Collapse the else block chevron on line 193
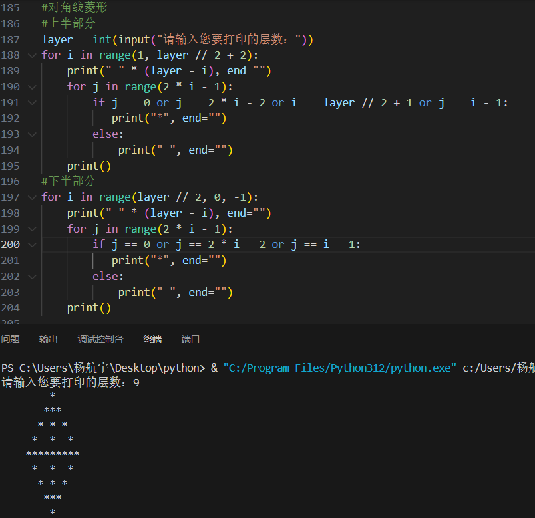Viewport: 535px width, 518px height. point(32,135)
